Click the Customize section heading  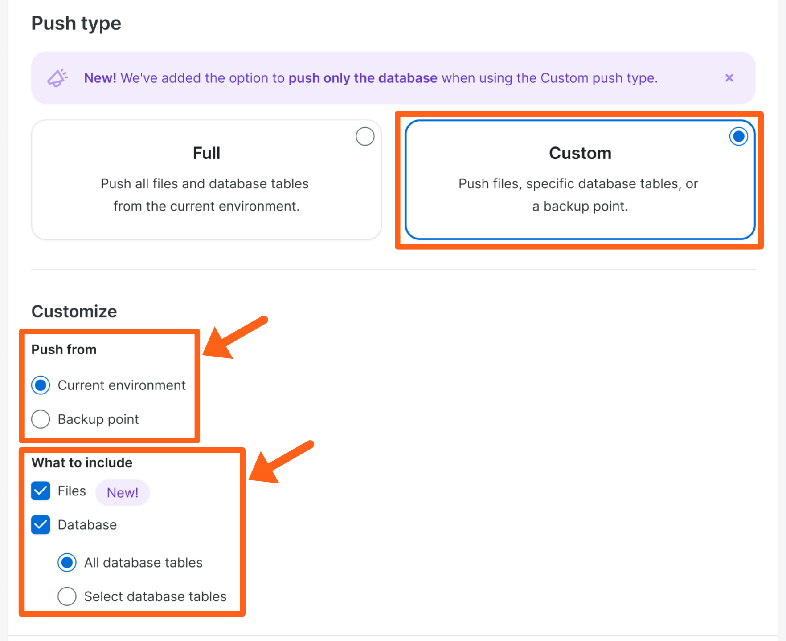coord(74,312)
